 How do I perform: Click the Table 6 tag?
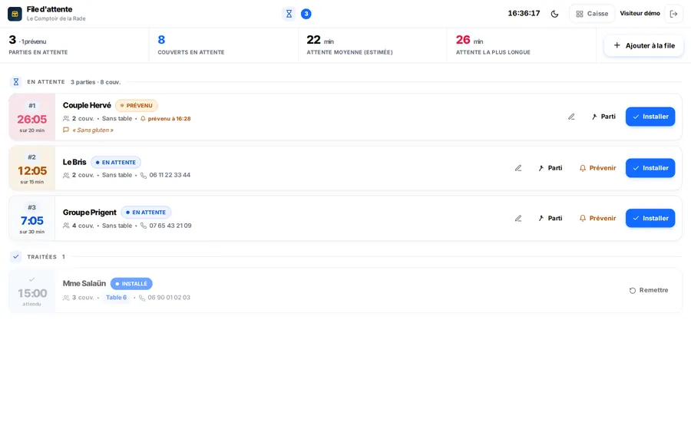(x=117, y=297)
